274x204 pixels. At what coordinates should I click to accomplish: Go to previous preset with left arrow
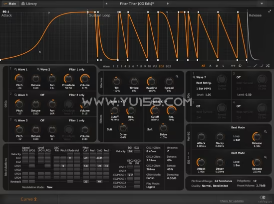point(106,3)
